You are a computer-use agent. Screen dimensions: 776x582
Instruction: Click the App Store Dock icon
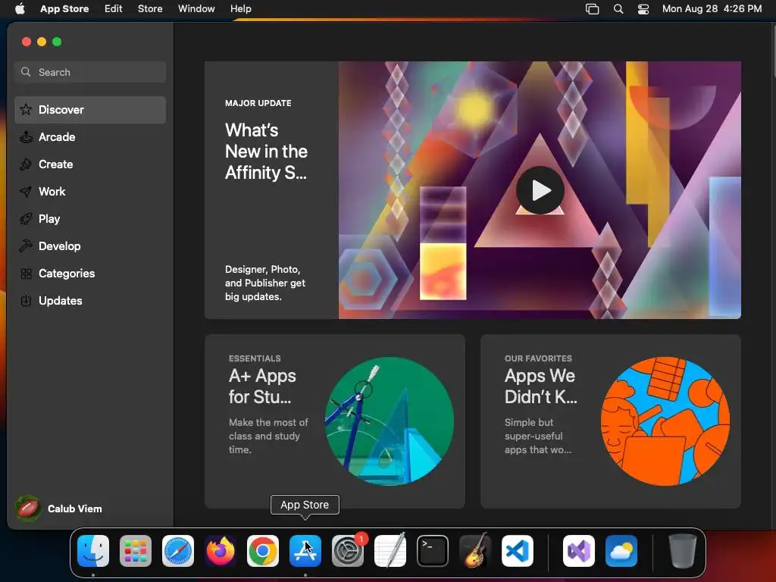pyautogui.click(x=305, y=551)
